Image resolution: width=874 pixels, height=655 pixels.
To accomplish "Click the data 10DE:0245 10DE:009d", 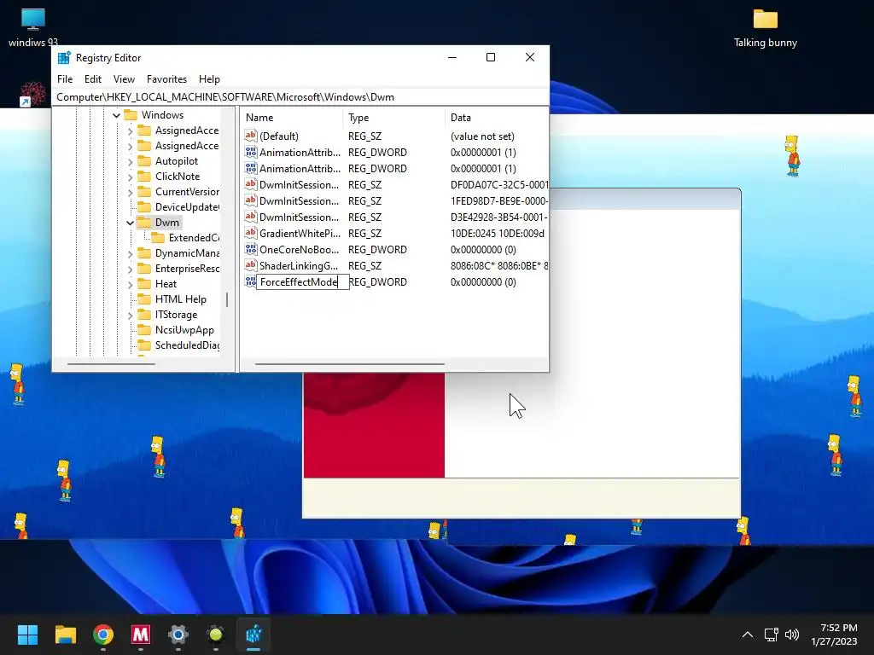I will pos(498,234).
